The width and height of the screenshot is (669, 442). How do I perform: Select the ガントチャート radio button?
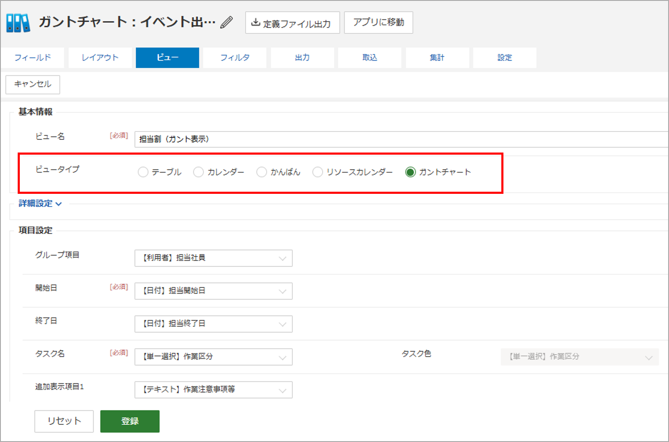tap(410, 172)
